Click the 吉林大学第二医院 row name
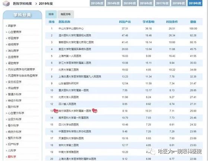This screenshot has height=161, width=208. point(69,145)
